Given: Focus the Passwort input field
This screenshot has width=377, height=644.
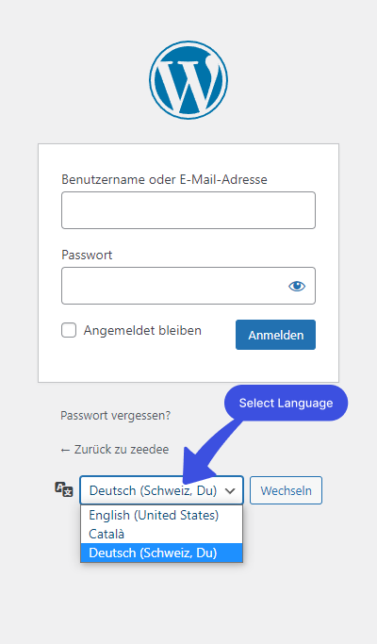Looking at the screenshot, I should (x=188, y=286).
